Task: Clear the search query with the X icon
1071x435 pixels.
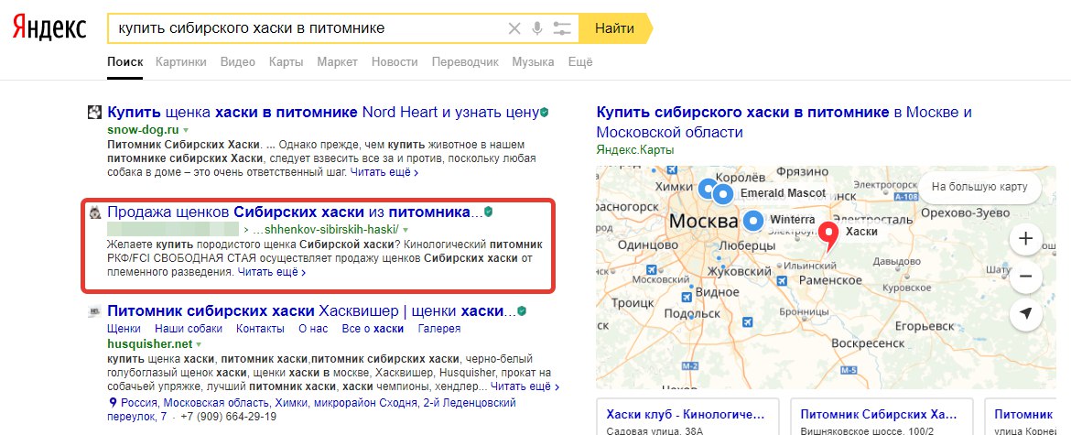Action: point(514,28)
